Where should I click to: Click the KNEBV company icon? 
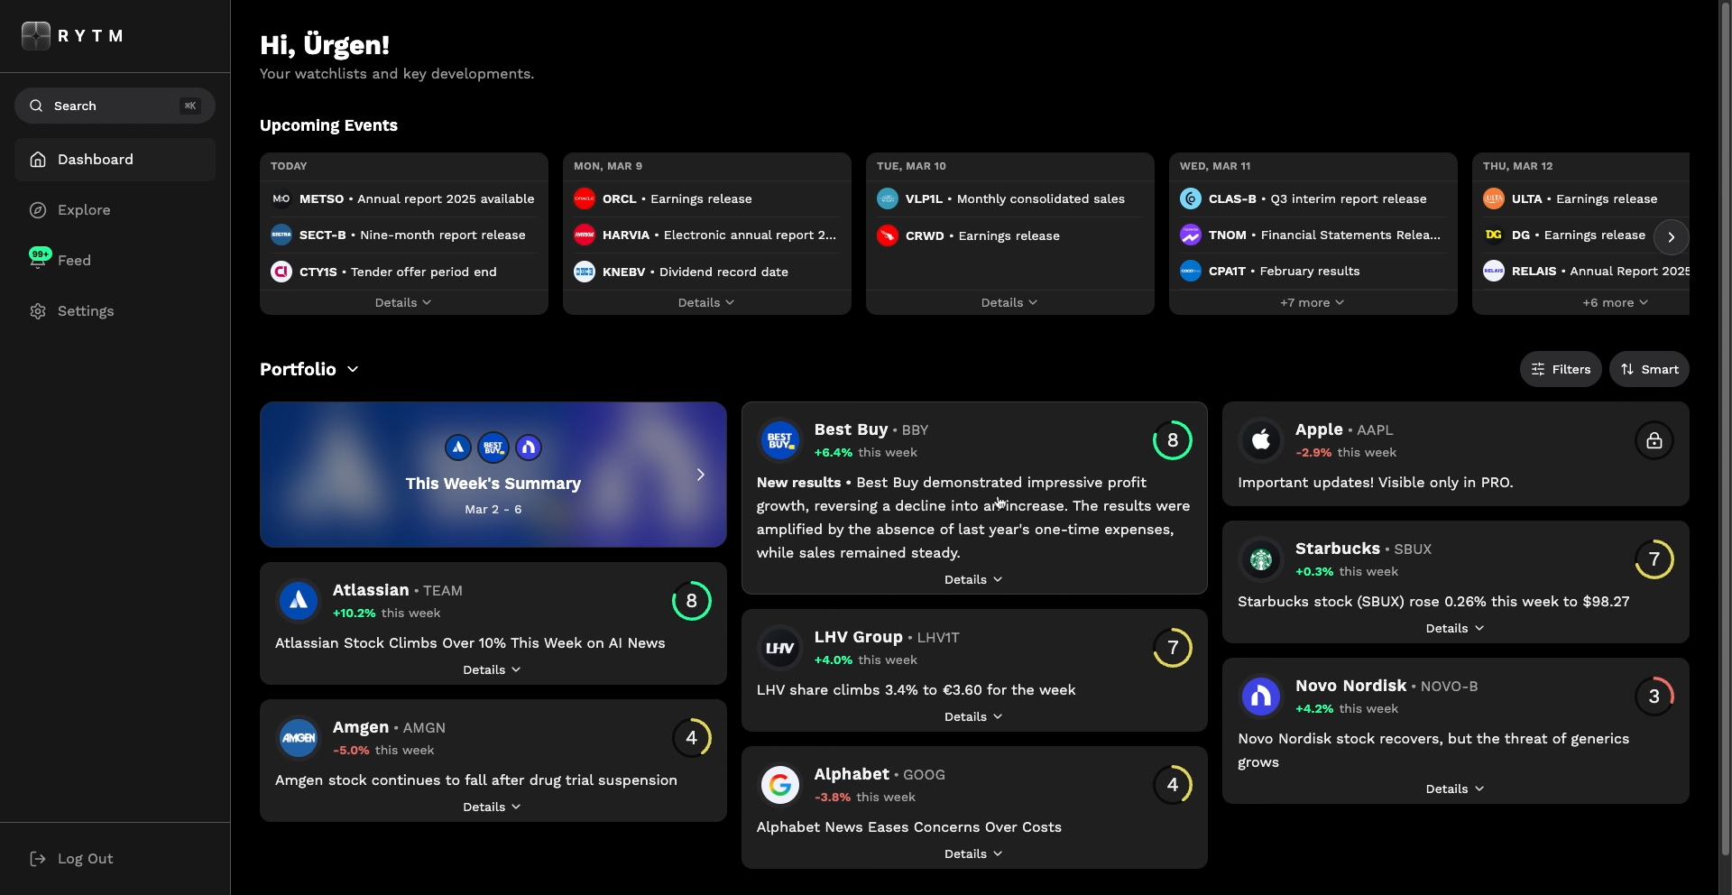[585, 272]
